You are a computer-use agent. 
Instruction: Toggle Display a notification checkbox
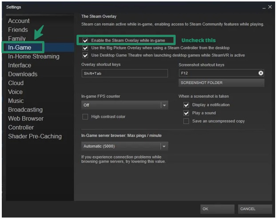pyautogui.click(x=186, y=105)
